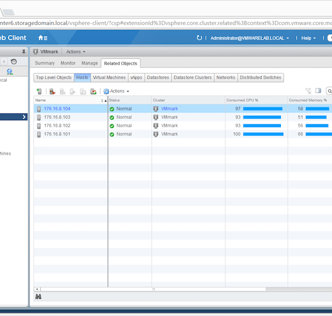The height and width of the screenshot is (316, 332).
Task: Click the enter maintenance mode host icon
Action: point(52,91)
